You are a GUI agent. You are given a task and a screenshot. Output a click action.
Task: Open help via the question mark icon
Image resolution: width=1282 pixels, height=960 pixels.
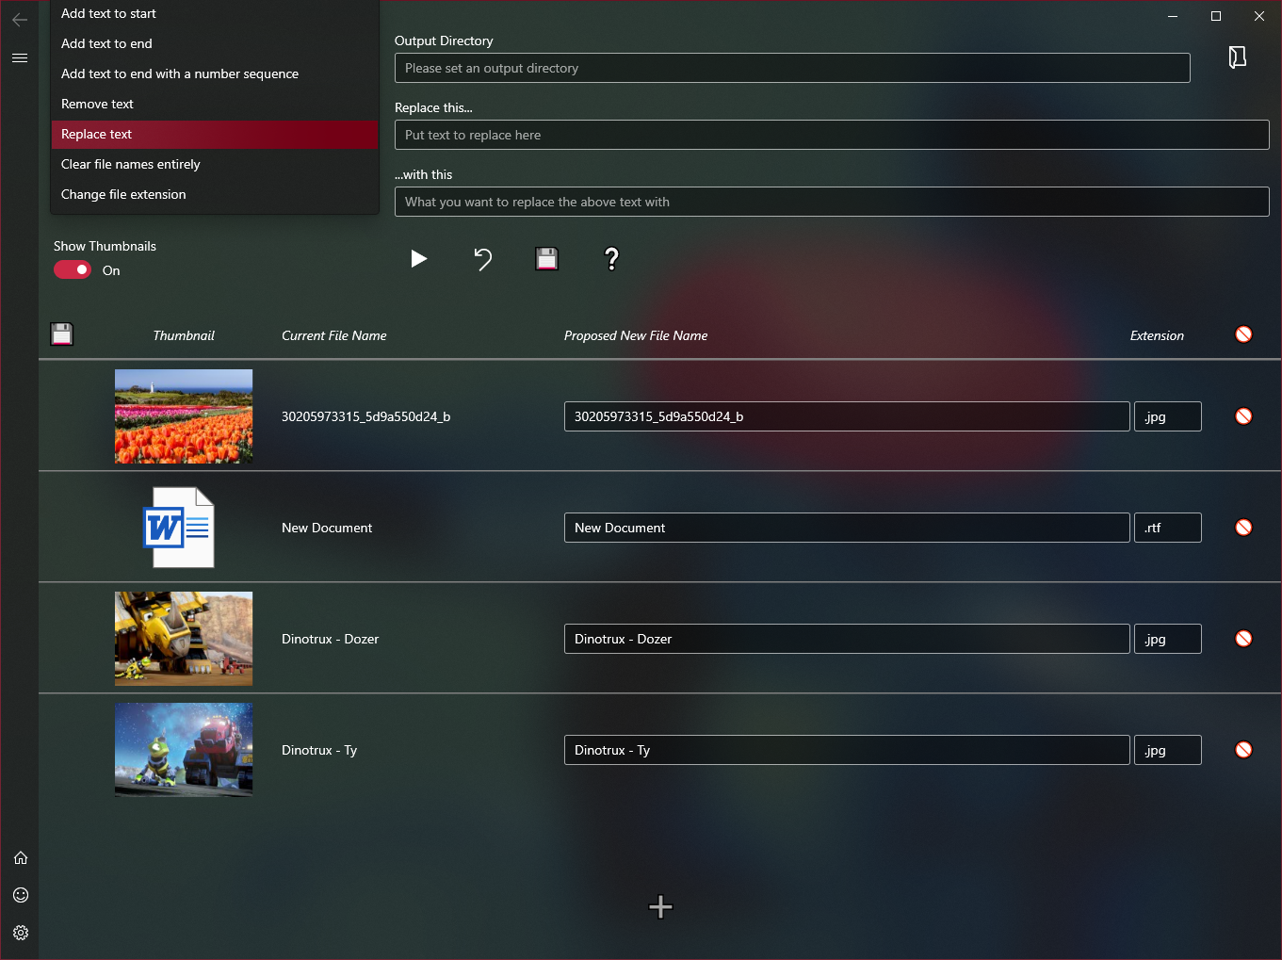pyautogui.click(x=610, y=258)
